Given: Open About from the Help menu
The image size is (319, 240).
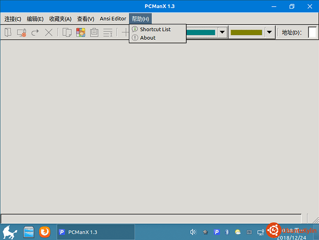Looking at the screenshot, I should 158,38.
